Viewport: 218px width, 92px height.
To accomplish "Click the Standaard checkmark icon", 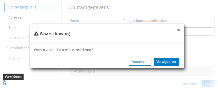I will tap(75, 71).
